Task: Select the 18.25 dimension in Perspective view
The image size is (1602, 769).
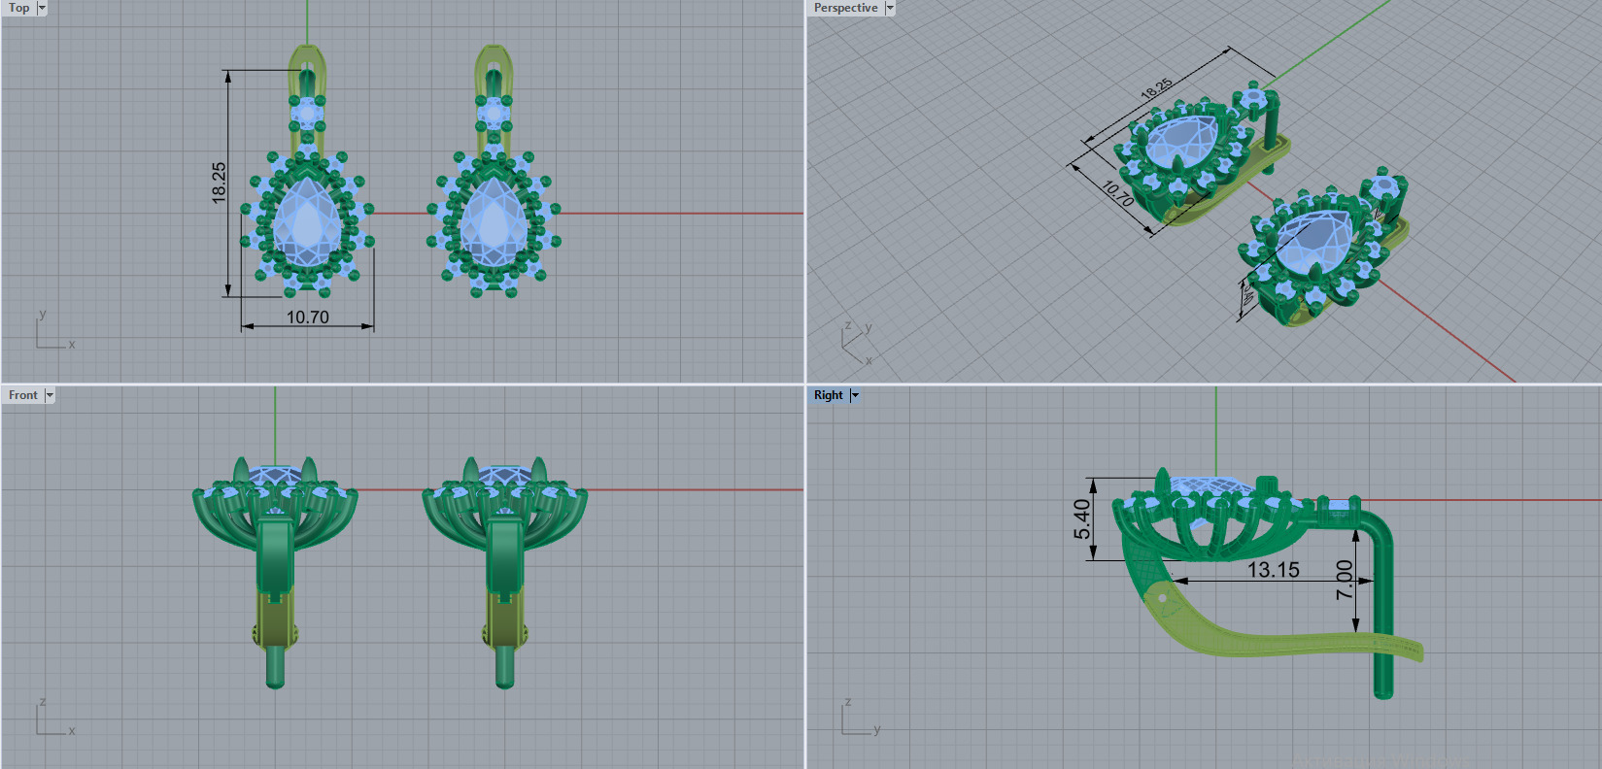Action: coord(1156,88)
